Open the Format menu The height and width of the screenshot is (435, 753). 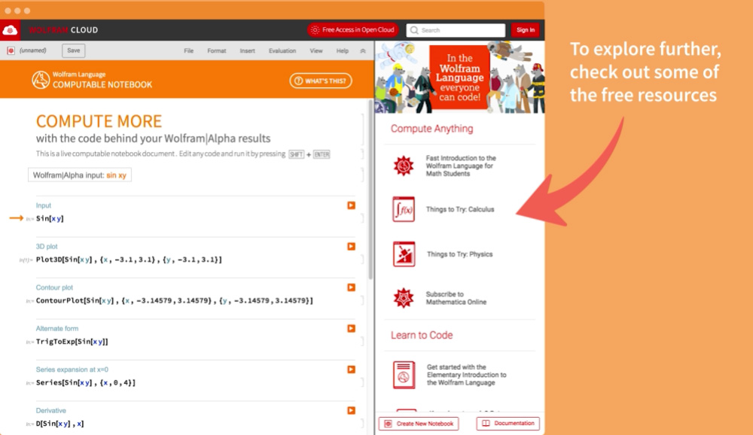[x=217, y=51]
